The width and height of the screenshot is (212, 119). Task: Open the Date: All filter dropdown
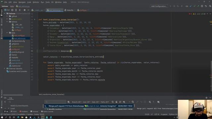point(95,102)
